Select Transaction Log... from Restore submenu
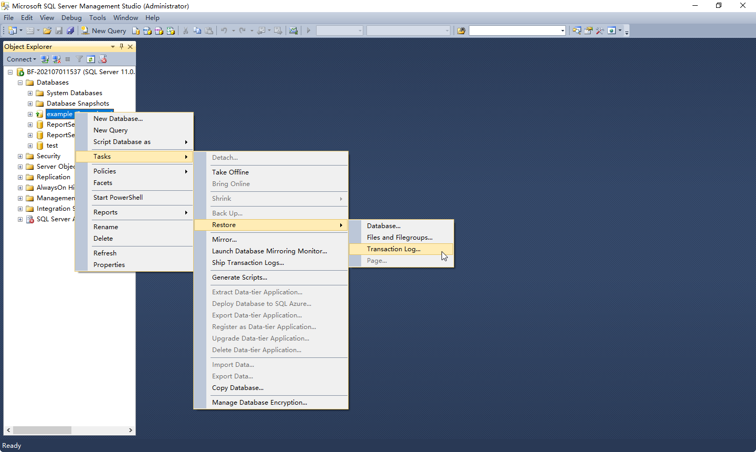756x452 pixels. [394, 249]
